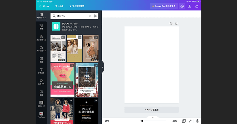Select the ブレンダ 21歳の誕生日 template
This screenshot has width=237, height=124.
point(86,111)
